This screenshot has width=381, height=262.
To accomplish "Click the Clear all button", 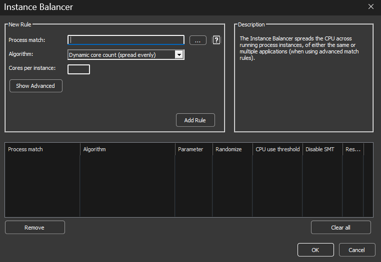I will 340,227.
